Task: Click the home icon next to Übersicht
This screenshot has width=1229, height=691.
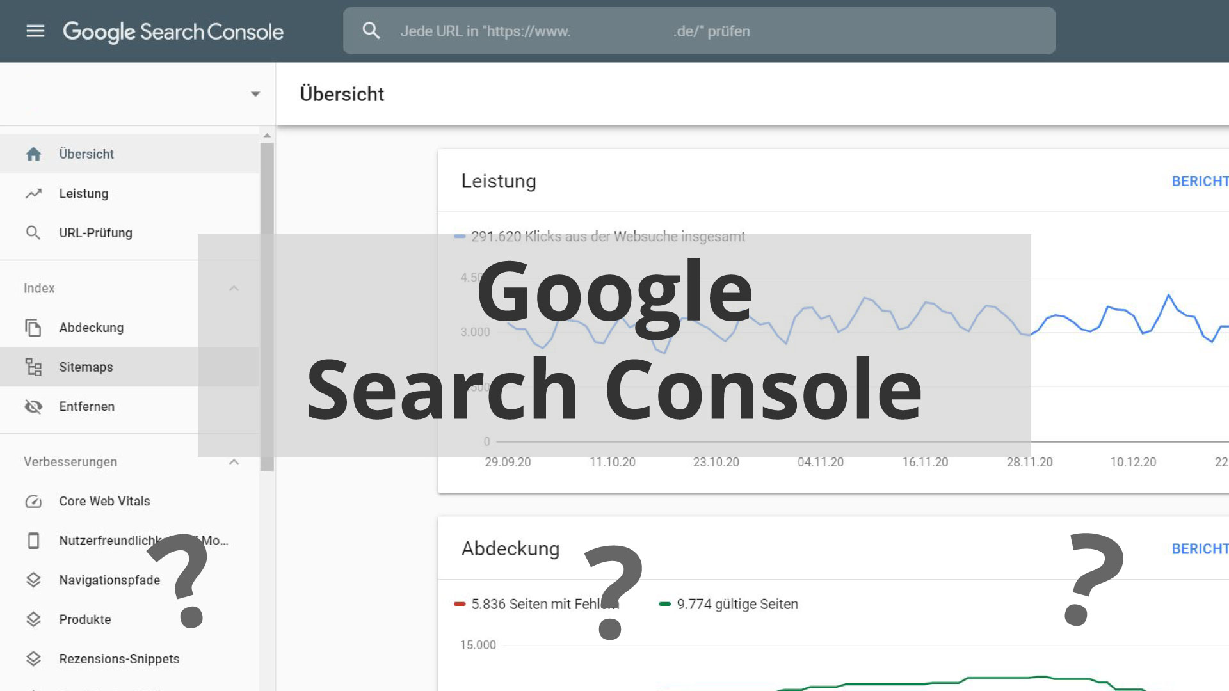Action: 33,154
